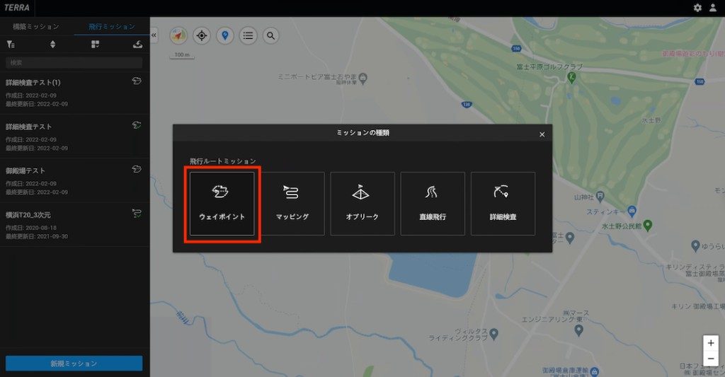
Task: Select the 直線飛行 straight flight mission
Action: pyautogui.click(x=433, y=204)
